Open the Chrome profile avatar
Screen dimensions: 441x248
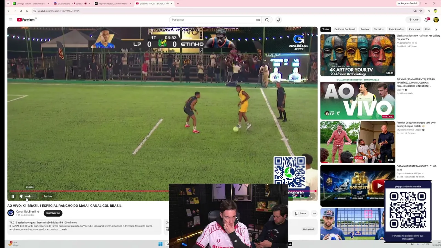pos(435,11)
